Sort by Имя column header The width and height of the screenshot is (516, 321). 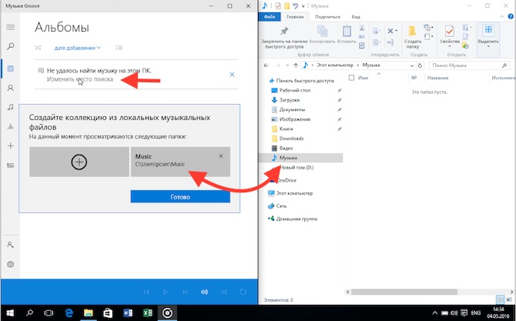[x=363, y=78]
